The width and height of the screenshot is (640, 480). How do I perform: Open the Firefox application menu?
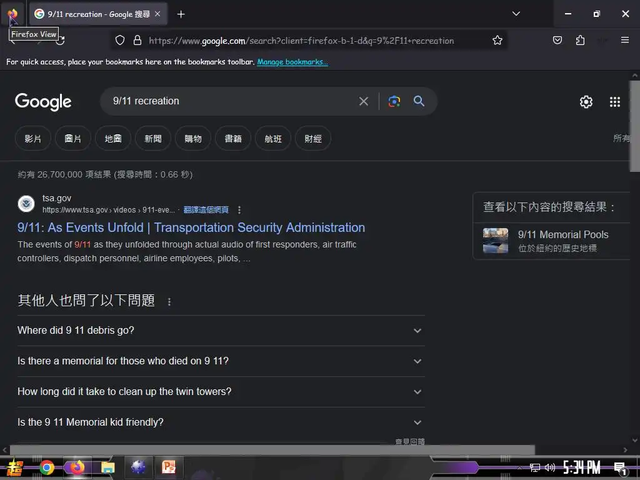pyautogui.click(x=624, y=40)
